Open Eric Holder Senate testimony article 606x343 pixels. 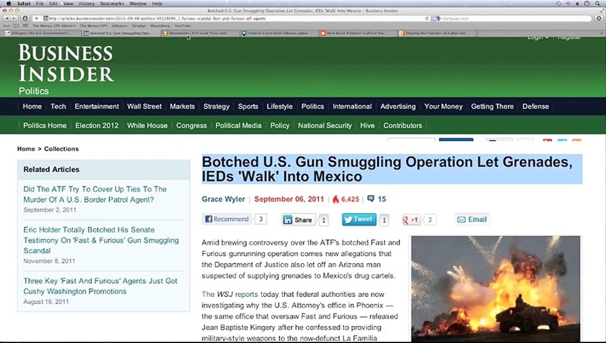pos(101,240)
